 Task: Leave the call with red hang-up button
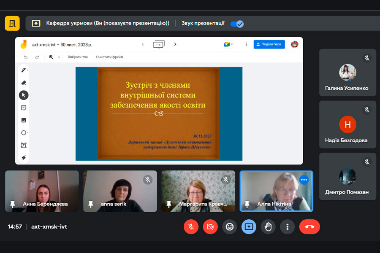pyautogui.click(x=309, y=227)
